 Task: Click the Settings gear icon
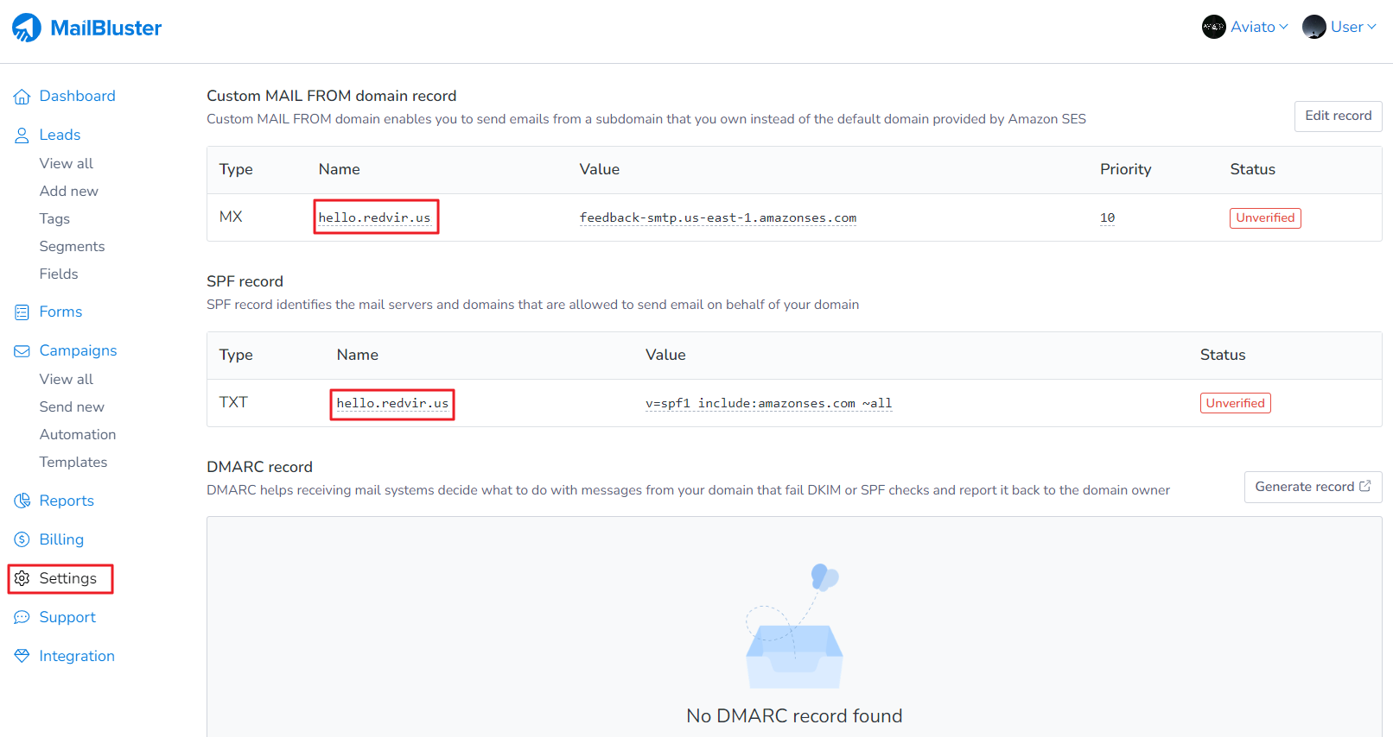point(22,579)
